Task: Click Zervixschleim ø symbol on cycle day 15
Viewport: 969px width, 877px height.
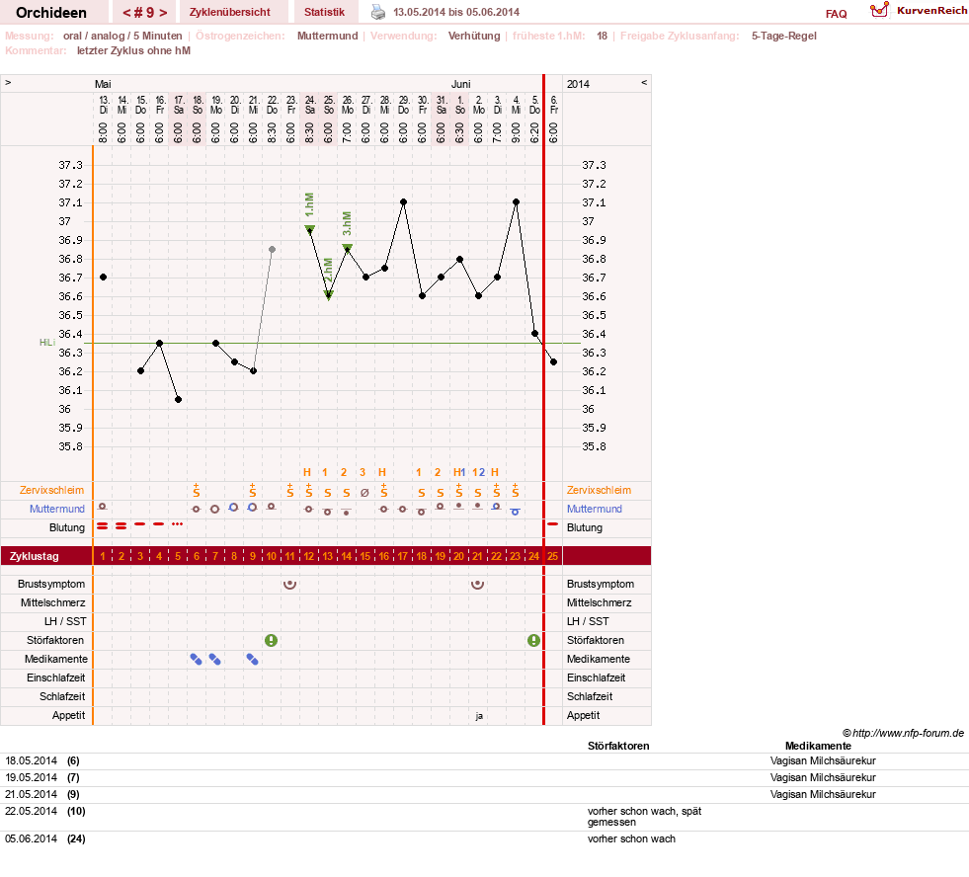Action: pyautogui.click(x=364, y=493)
